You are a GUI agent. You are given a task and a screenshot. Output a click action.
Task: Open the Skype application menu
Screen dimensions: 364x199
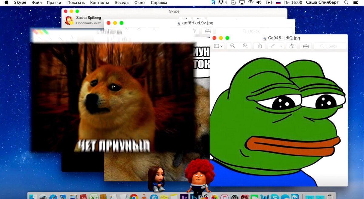pos(20,2)
